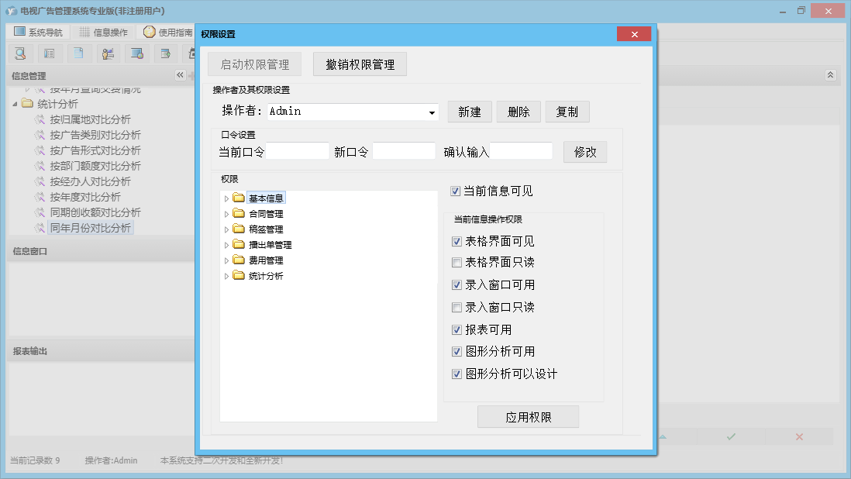Click the 报表输出 panel header
The height and width of the screenshot is (479, 851).
[101, 351]
